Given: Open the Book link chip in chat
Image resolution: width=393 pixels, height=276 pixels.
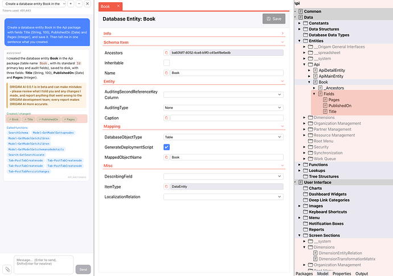Looking at the screenshot, I should tap(14, 120).
